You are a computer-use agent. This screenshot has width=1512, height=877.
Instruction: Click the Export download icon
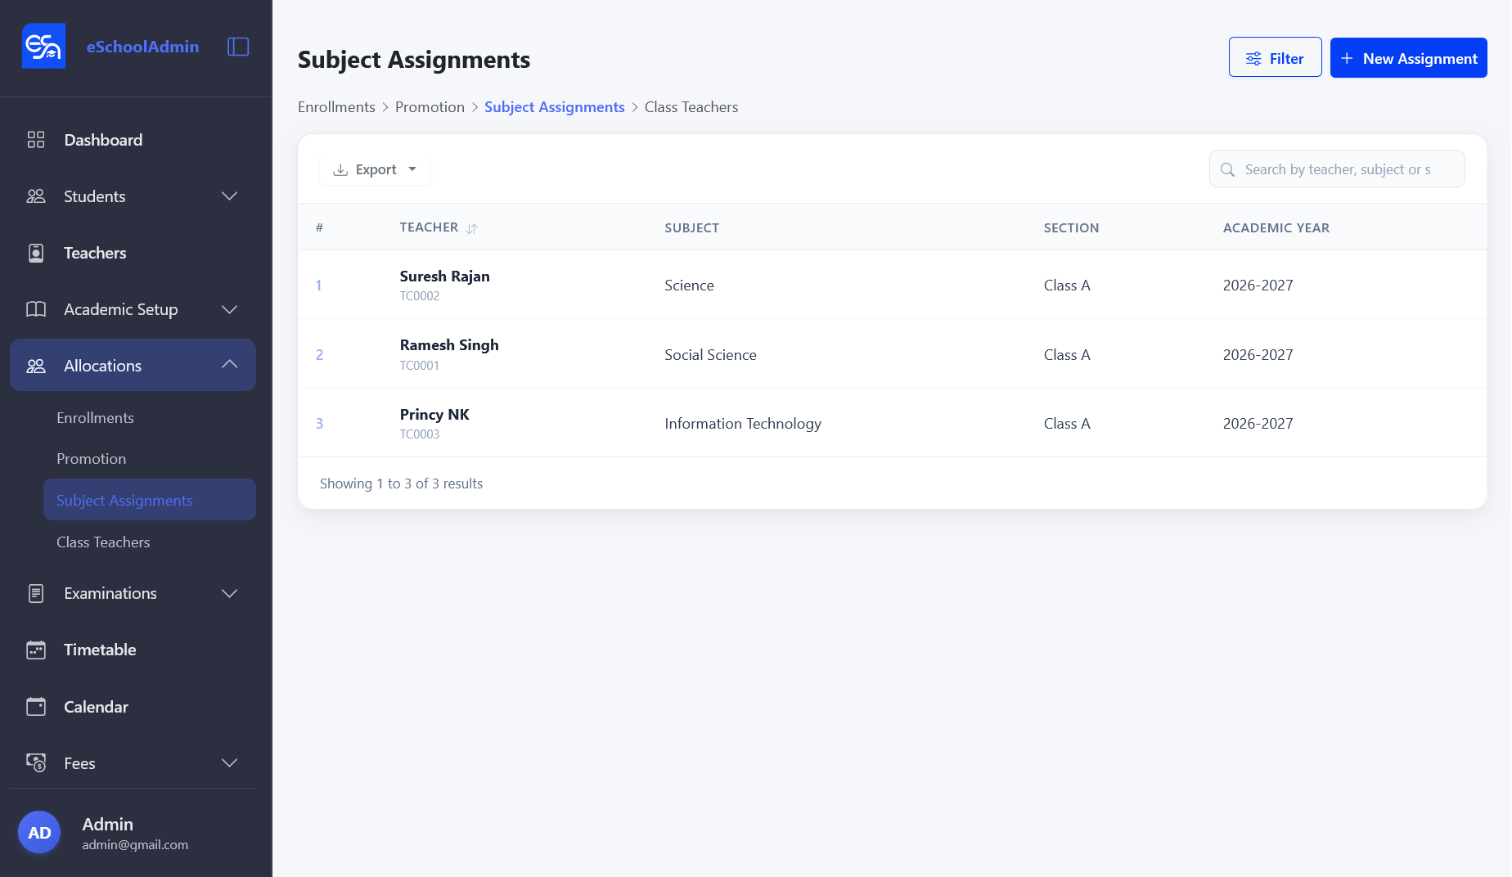(x=340, y=169)
